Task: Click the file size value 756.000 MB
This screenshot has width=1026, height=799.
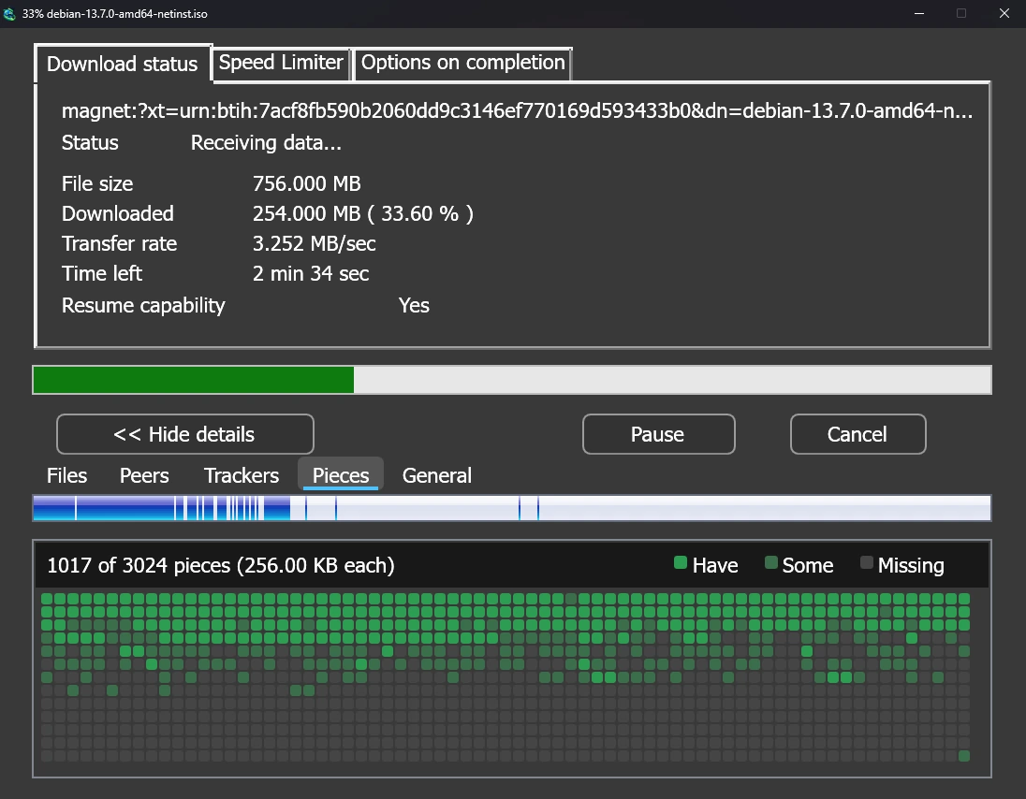Action: [306, 183]
